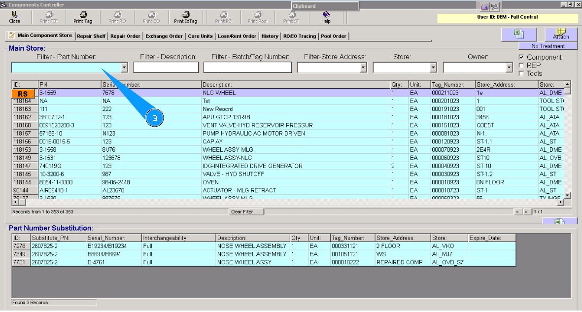582x312 pixels.
Task: Enable the REP checkbox
Action: [521, 65]
